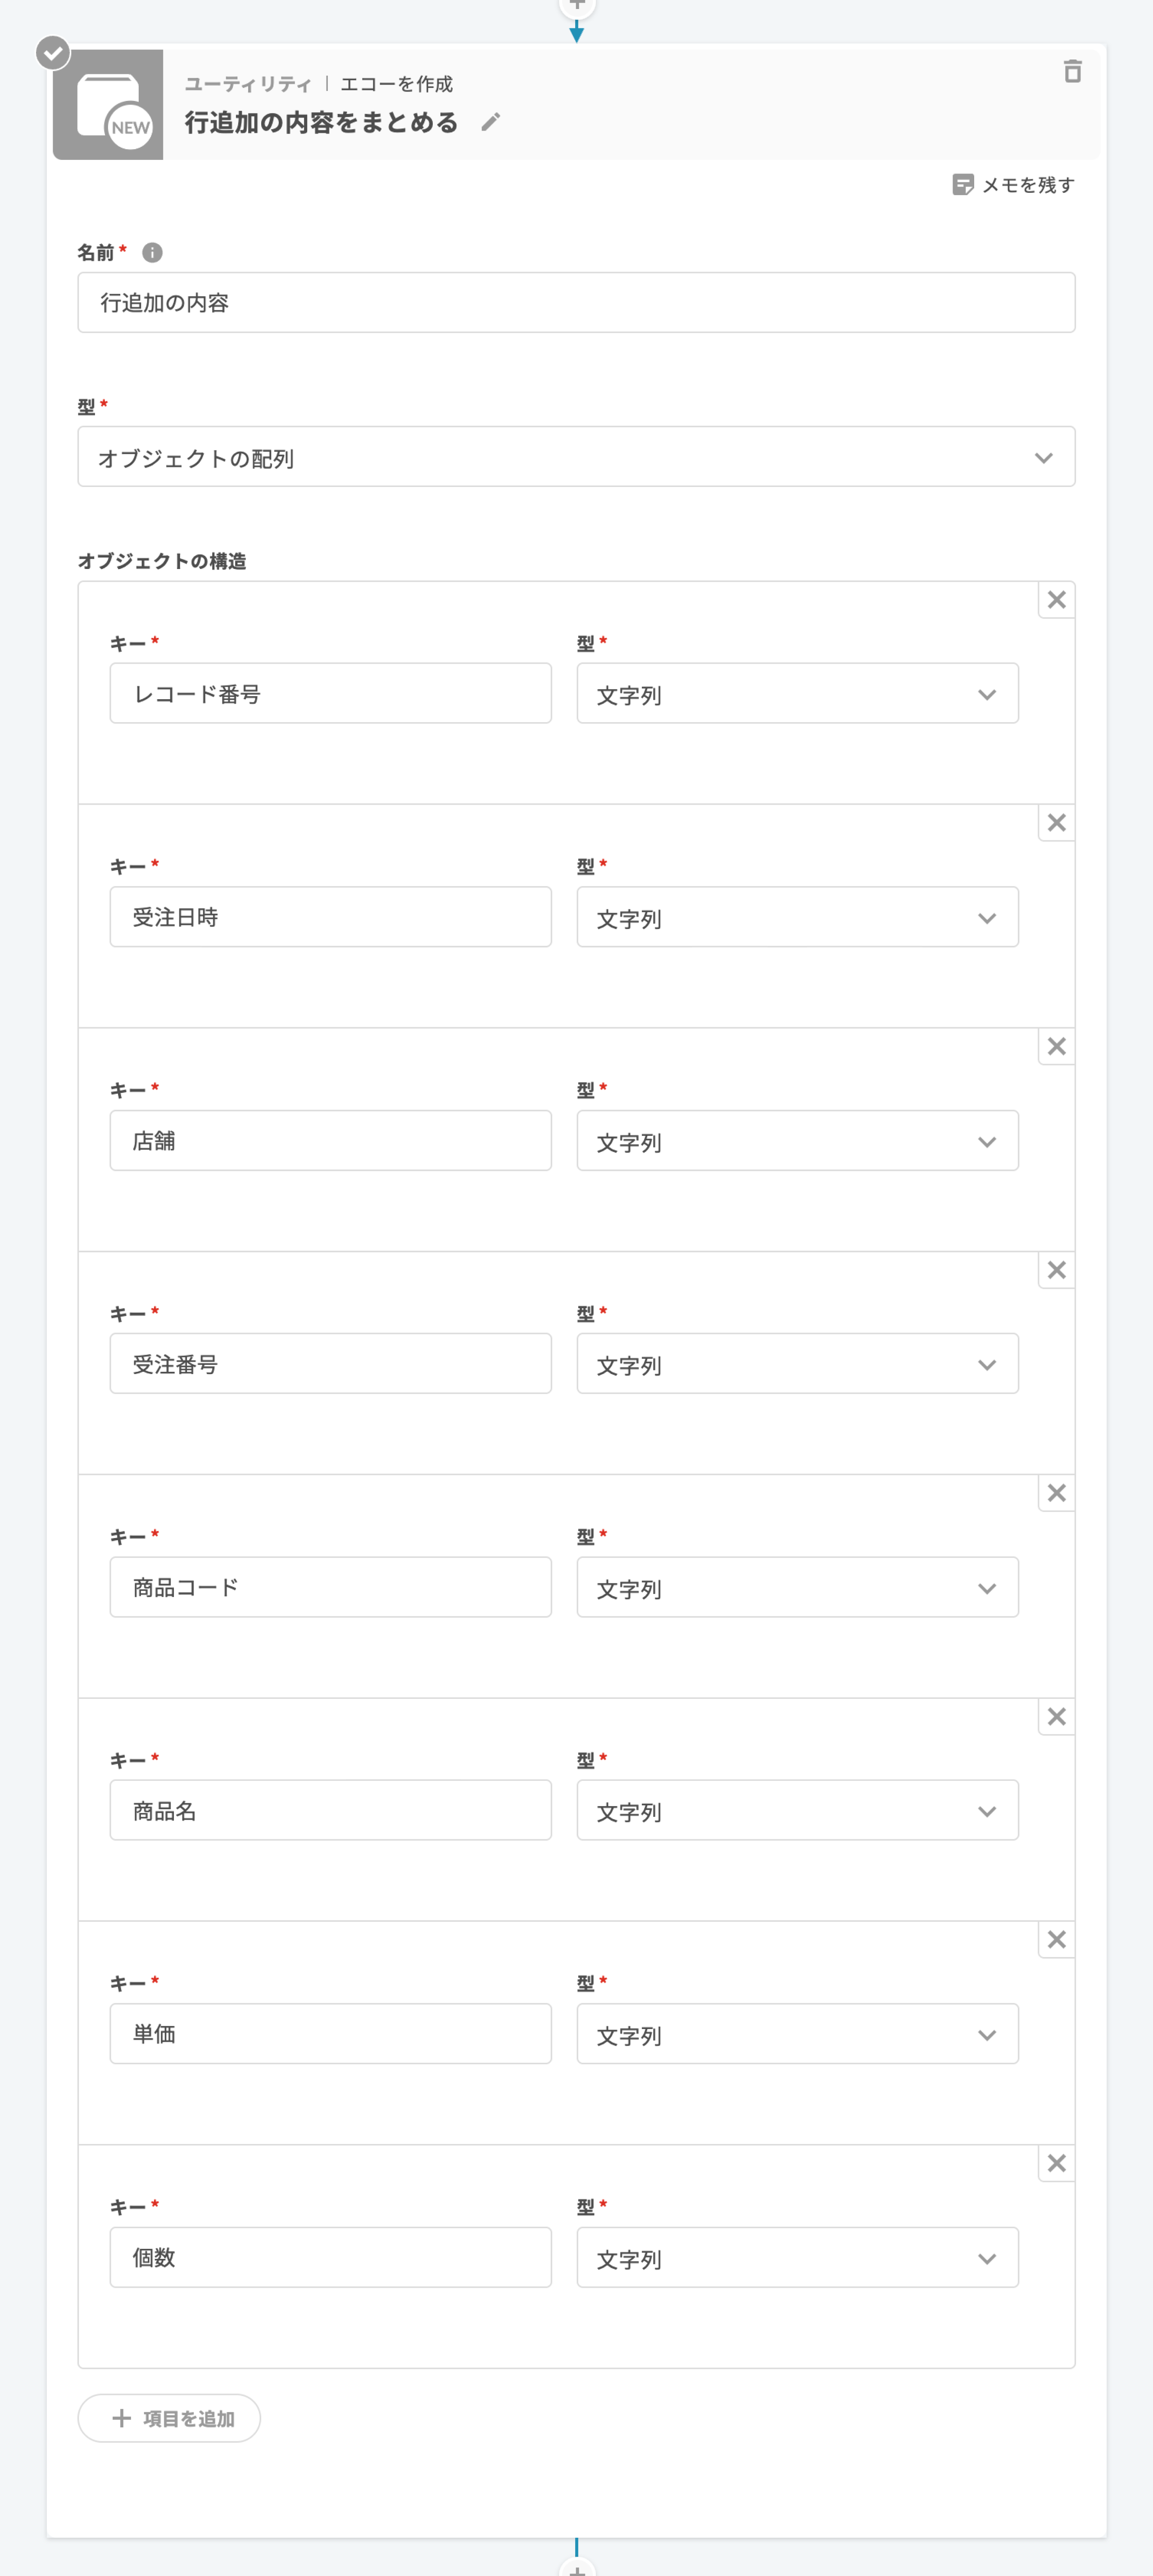Expand type dropdown for 受注番号 key
Image resolution: width=1153 pixels, height=2576 pixels.
(797, 1364)
